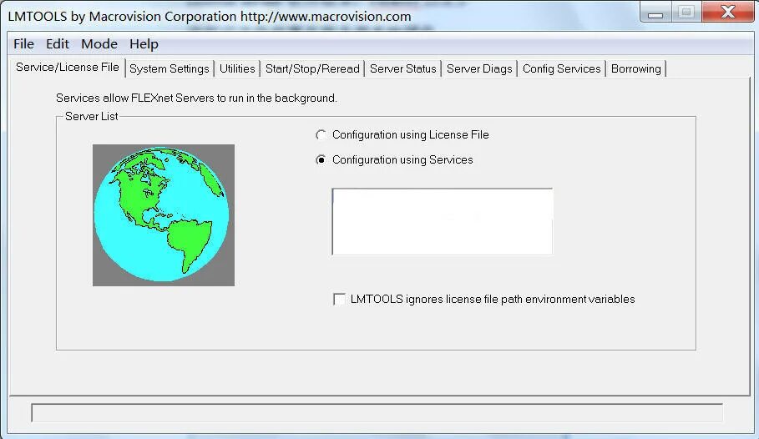Go to the Start/Stop/Reread tab
The width and height of the screenshot is (759, 439).
pyautogui.click(x=312, y=68)
